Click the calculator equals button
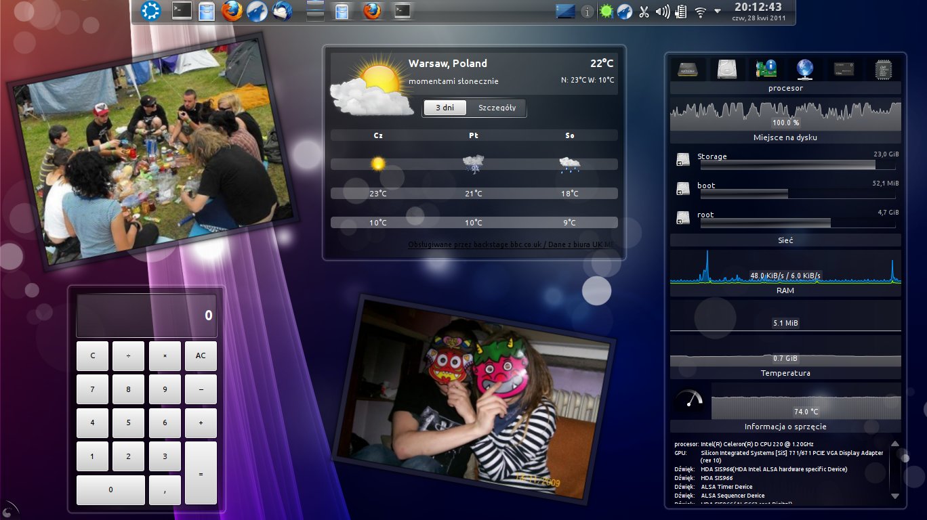This screenshot has width=927, height=520. click(201, 473)
